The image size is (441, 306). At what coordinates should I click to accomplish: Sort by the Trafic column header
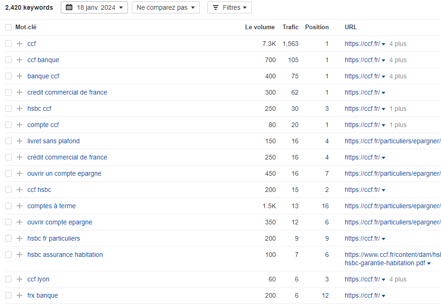[x=291, y=27]
